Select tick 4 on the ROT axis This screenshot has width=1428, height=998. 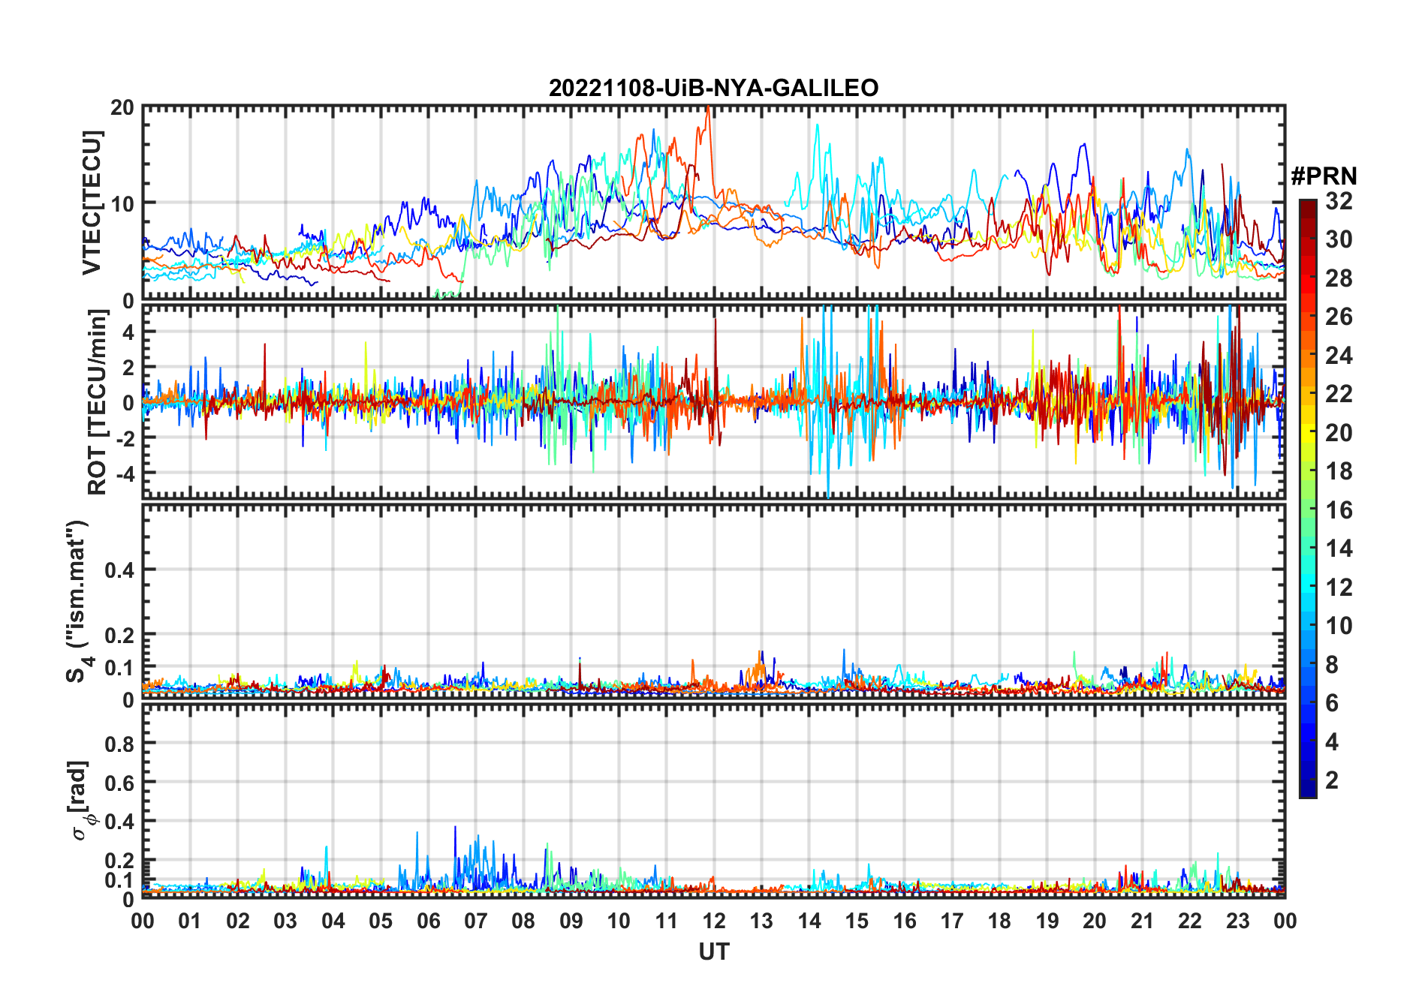click(x=128, y=332)
